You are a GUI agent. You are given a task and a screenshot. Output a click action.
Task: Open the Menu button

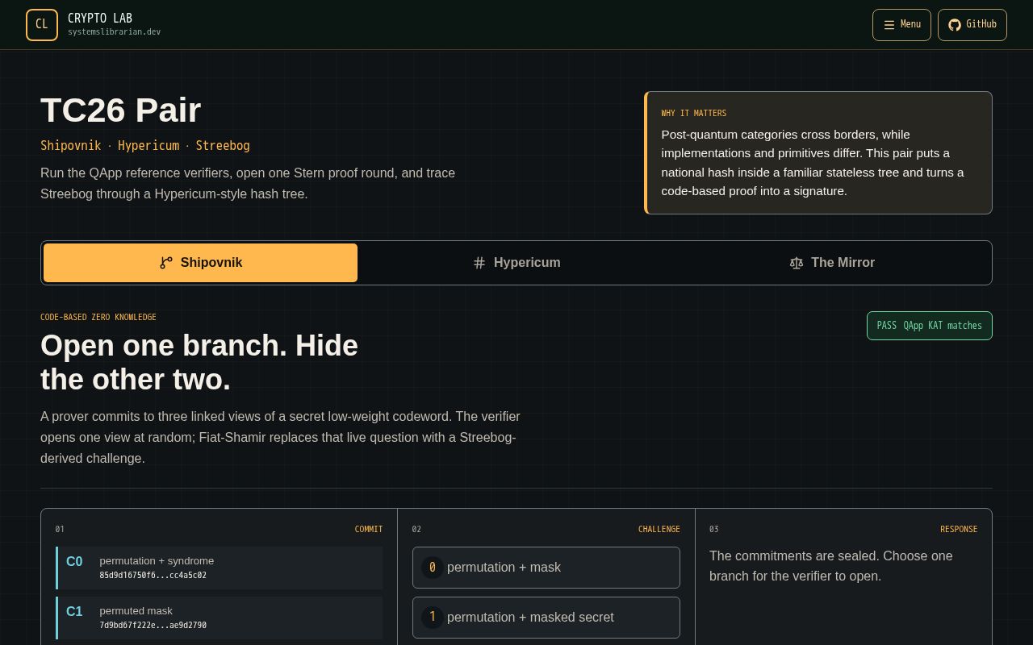coord(901,25)
